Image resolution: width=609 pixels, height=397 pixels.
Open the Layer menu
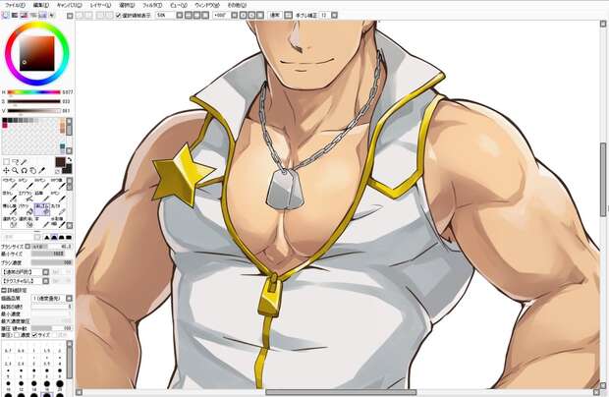pyautogui.click(x=100, y=6)
